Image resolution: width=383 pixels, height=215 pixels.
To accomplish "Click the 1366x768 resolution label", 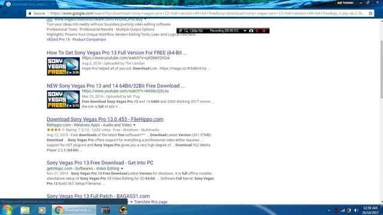I will click(196, 30).
